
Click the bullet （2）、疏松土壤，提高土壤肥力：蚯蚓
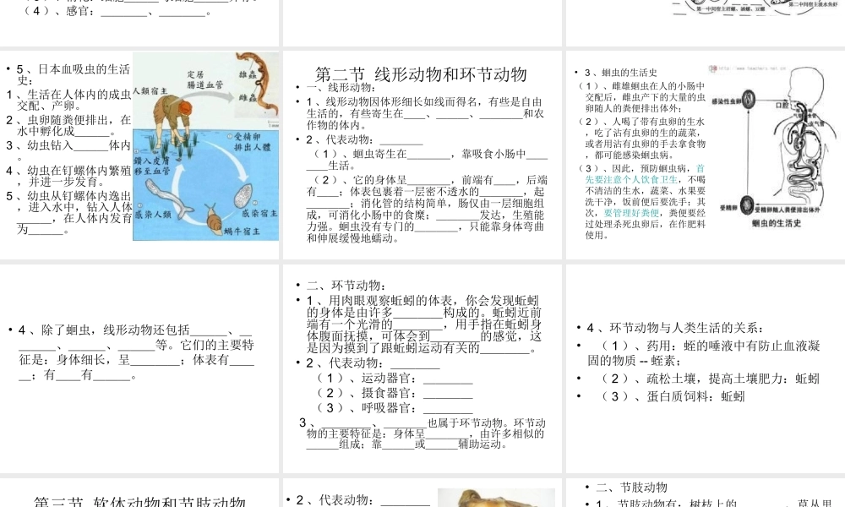(711, 379)
